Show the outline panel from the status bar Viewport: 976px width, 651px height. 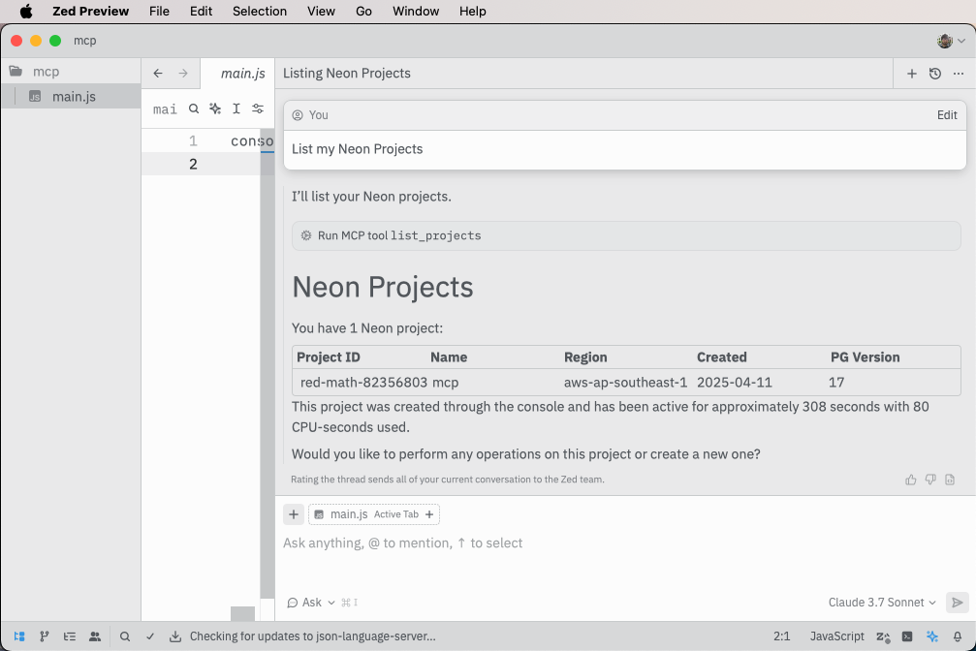pos(69,636)
